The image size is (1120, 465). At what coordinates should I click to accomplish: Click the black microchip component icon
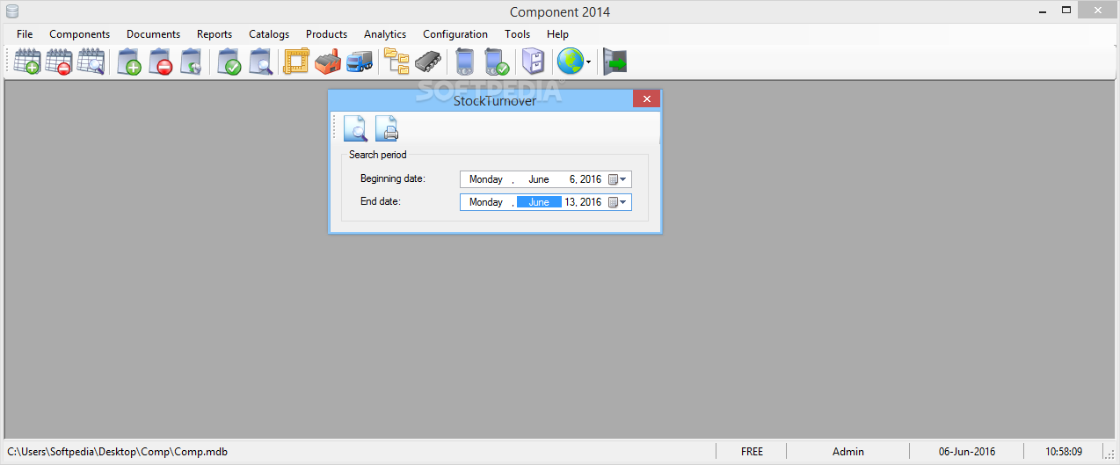[x=428, y=62]
